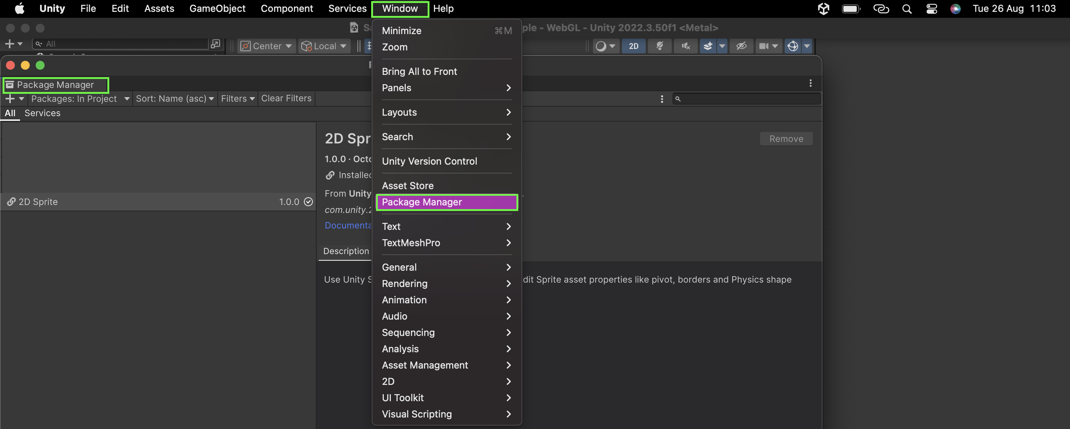
Task: Click the Remove package button
Action: point(786,139)
